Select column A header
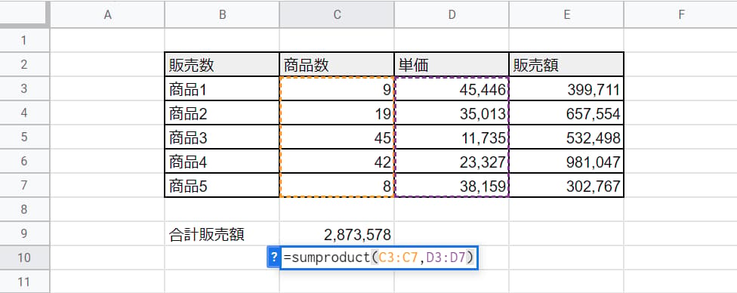 coord(108,15)
